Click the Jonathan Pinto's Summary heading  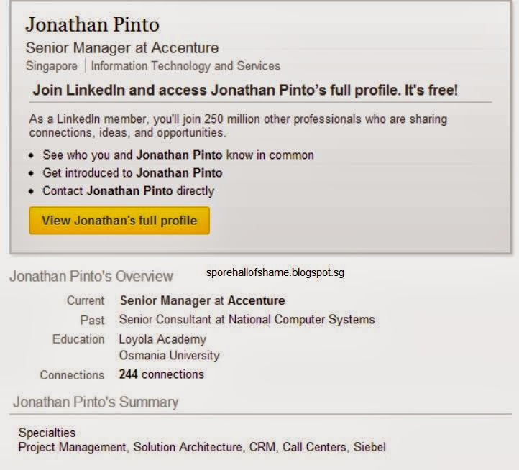96,402
